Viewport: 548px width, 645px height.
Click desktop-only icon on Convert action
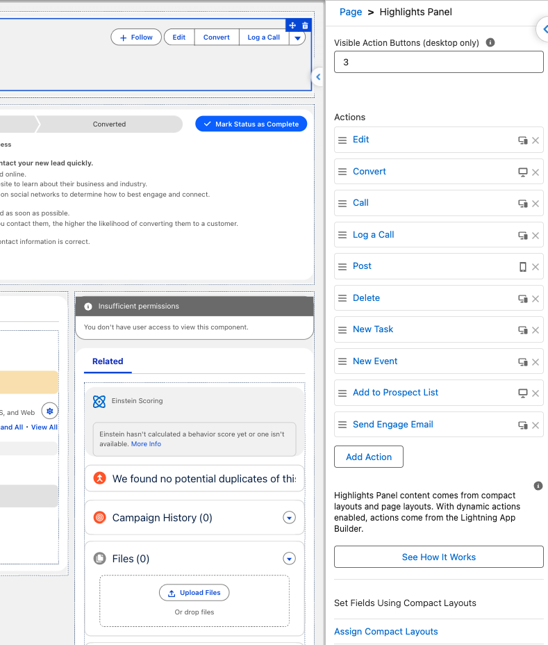point(522,172)
